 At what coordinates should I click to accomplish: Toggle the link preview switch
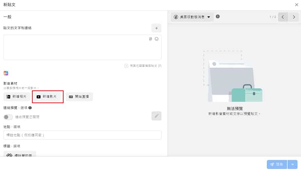point(8,117)
